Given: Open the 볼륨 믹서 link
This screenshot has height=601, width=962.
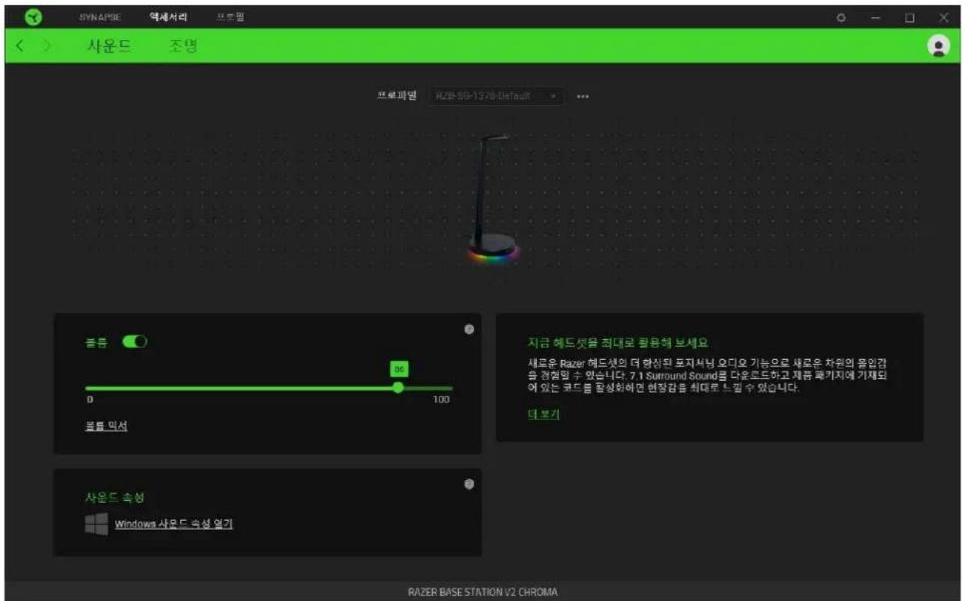Looking at the screenshot, I should tap(106, 426).
